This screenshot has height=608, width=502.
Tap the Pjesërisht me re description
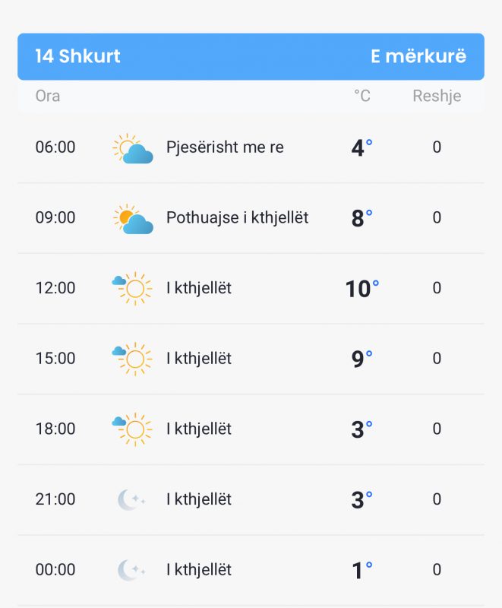pos(225,147)
